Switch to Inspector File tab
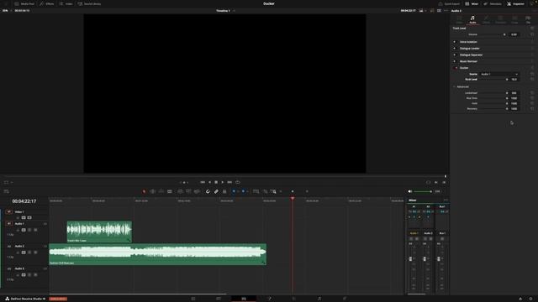The image size is (538, 302). 528,19
